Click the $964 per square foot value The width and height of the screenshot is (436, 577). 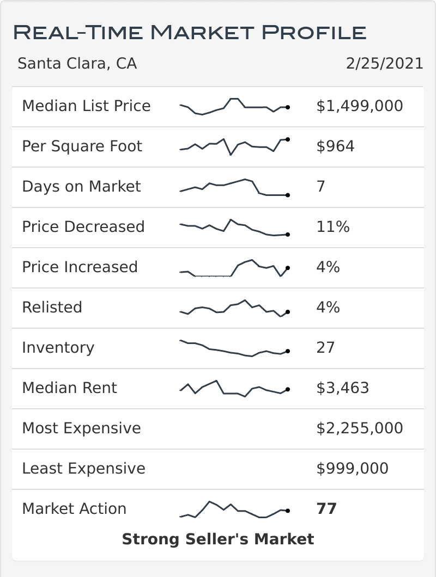(x=335, y=146)
